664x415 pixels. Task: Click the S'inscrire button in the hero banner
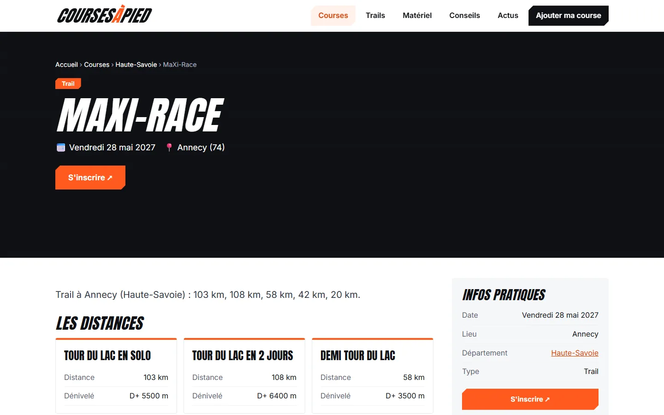click(x=90, y=178)
